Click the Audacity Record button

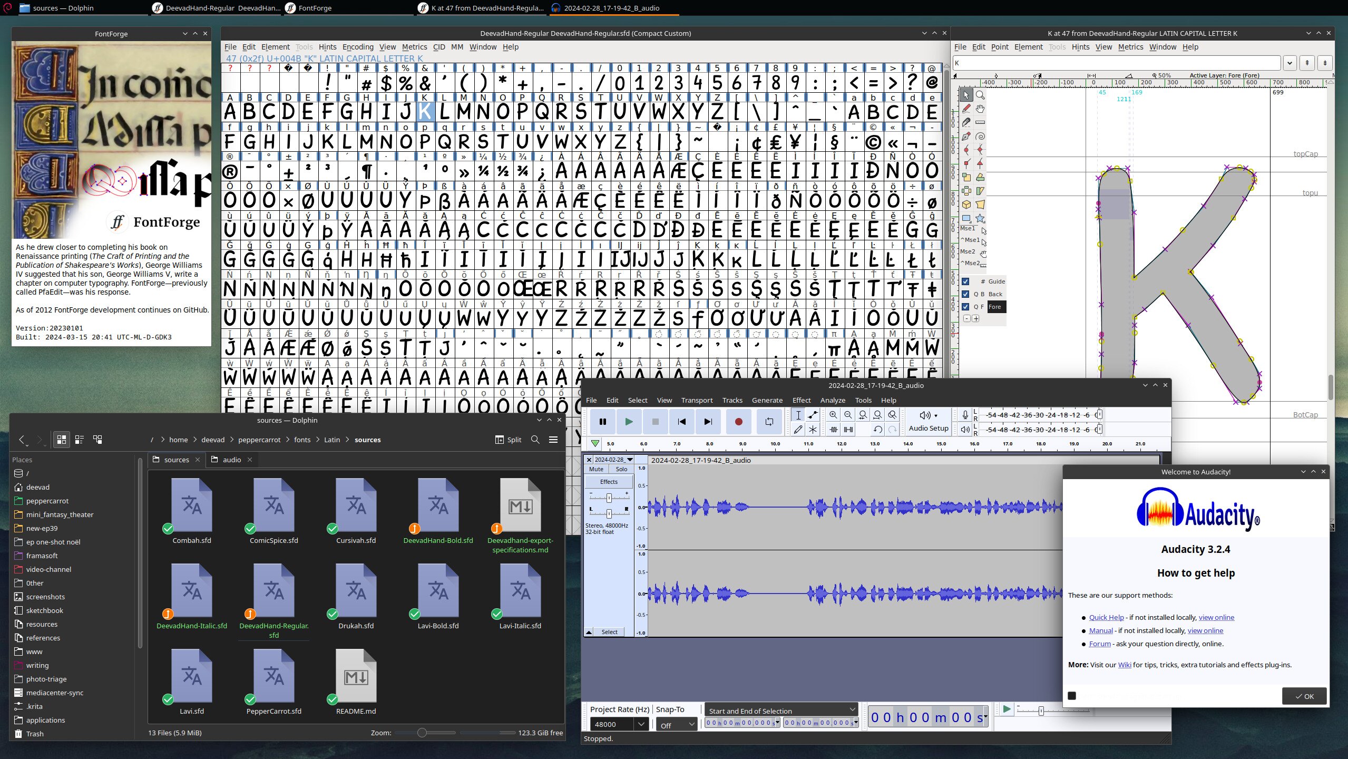pyautogui.click(x=738, y=421)
